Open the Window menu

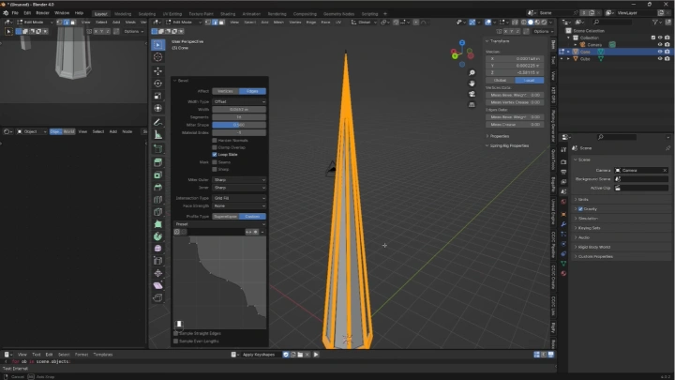(62, 13)
